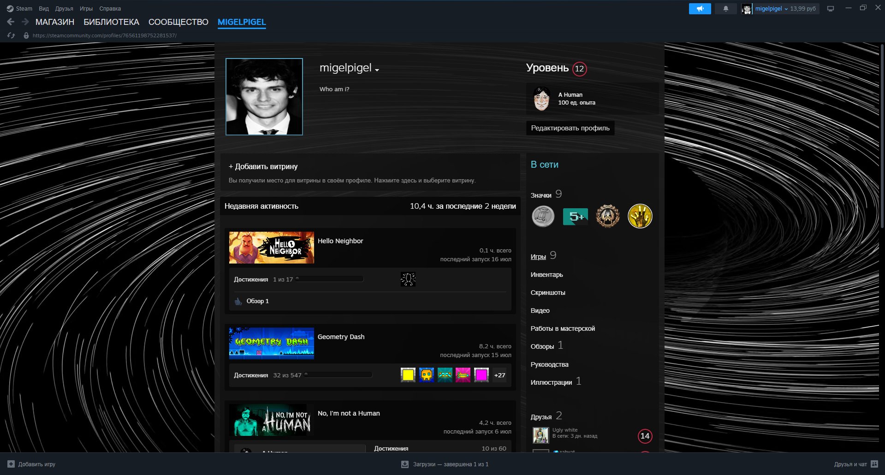Open the notifications bell icon
885x475 pixels.
(x=725, y=9)
